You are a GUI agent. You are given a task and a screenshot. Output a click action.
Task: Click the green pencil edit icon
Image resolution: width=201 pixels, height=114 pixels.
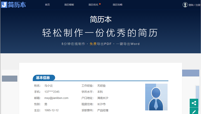194,111
